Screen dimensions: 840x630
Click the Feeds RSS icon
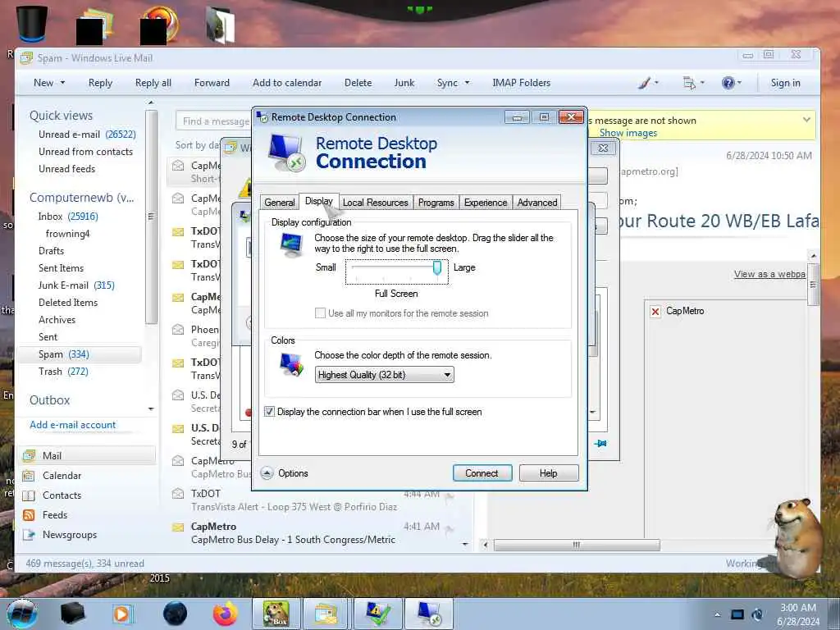coord(29,515)
